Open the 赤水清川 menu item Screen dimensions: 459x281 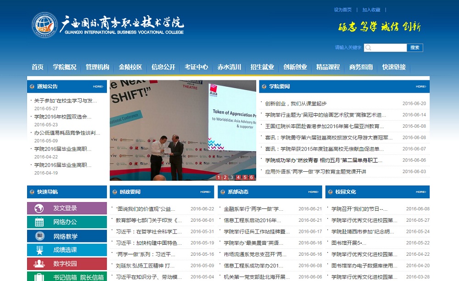tap(229, 67)
